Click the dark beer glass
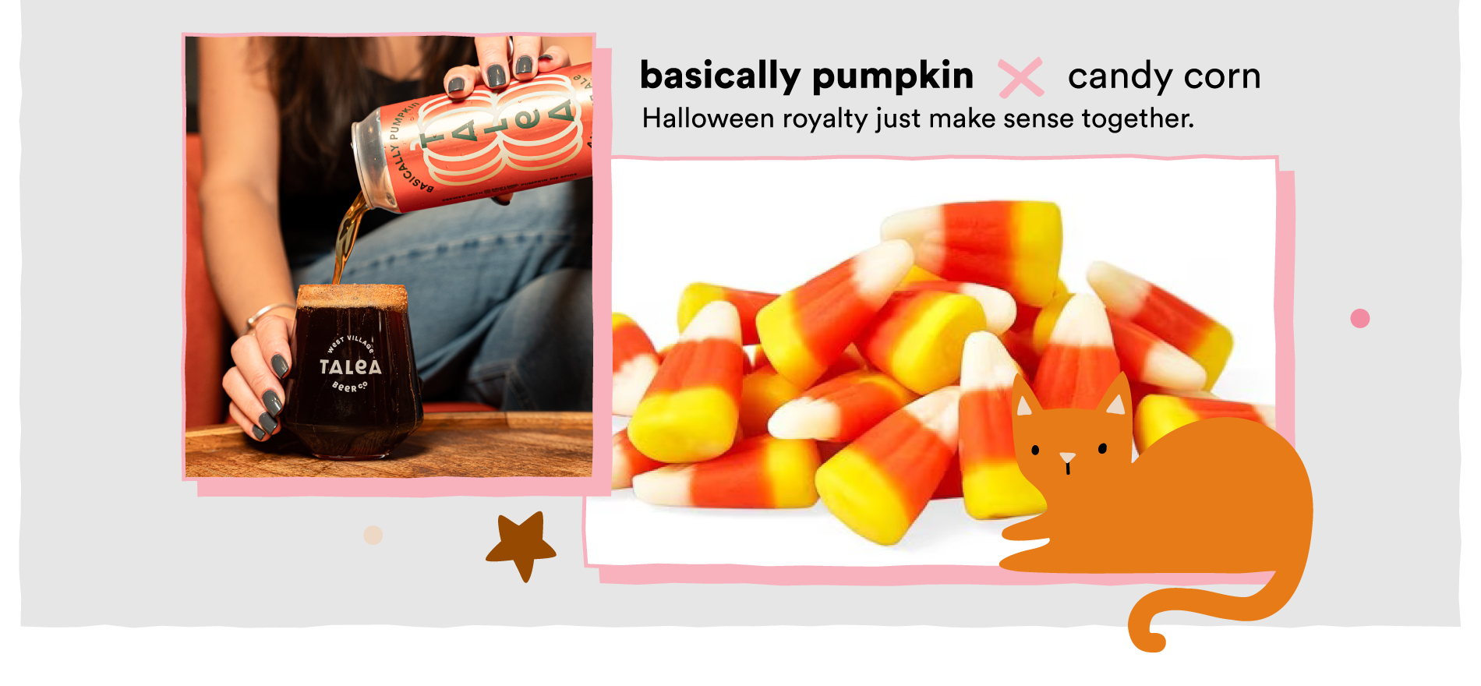Image resolution: width=1481 pixels, height=686 pixels. coord(351,371)
